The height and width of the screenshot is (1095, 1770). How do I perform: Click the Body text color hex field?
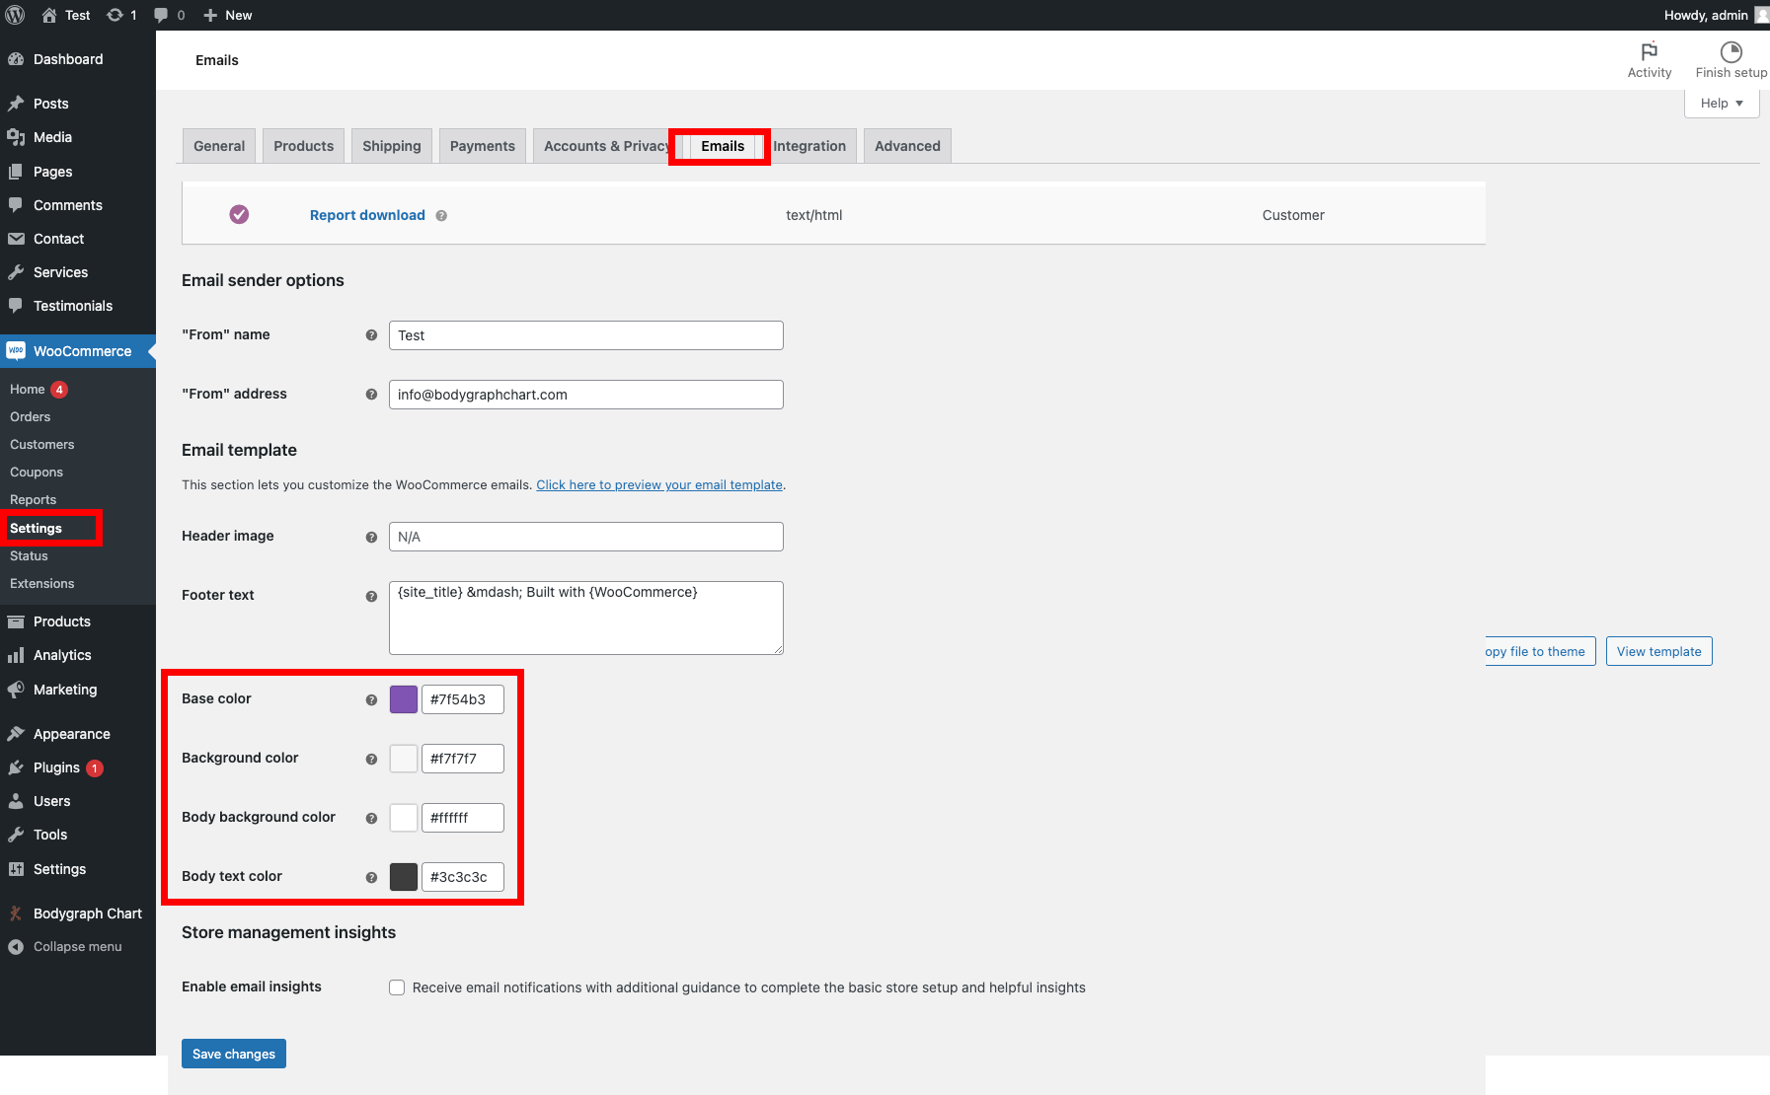(463, 877)
